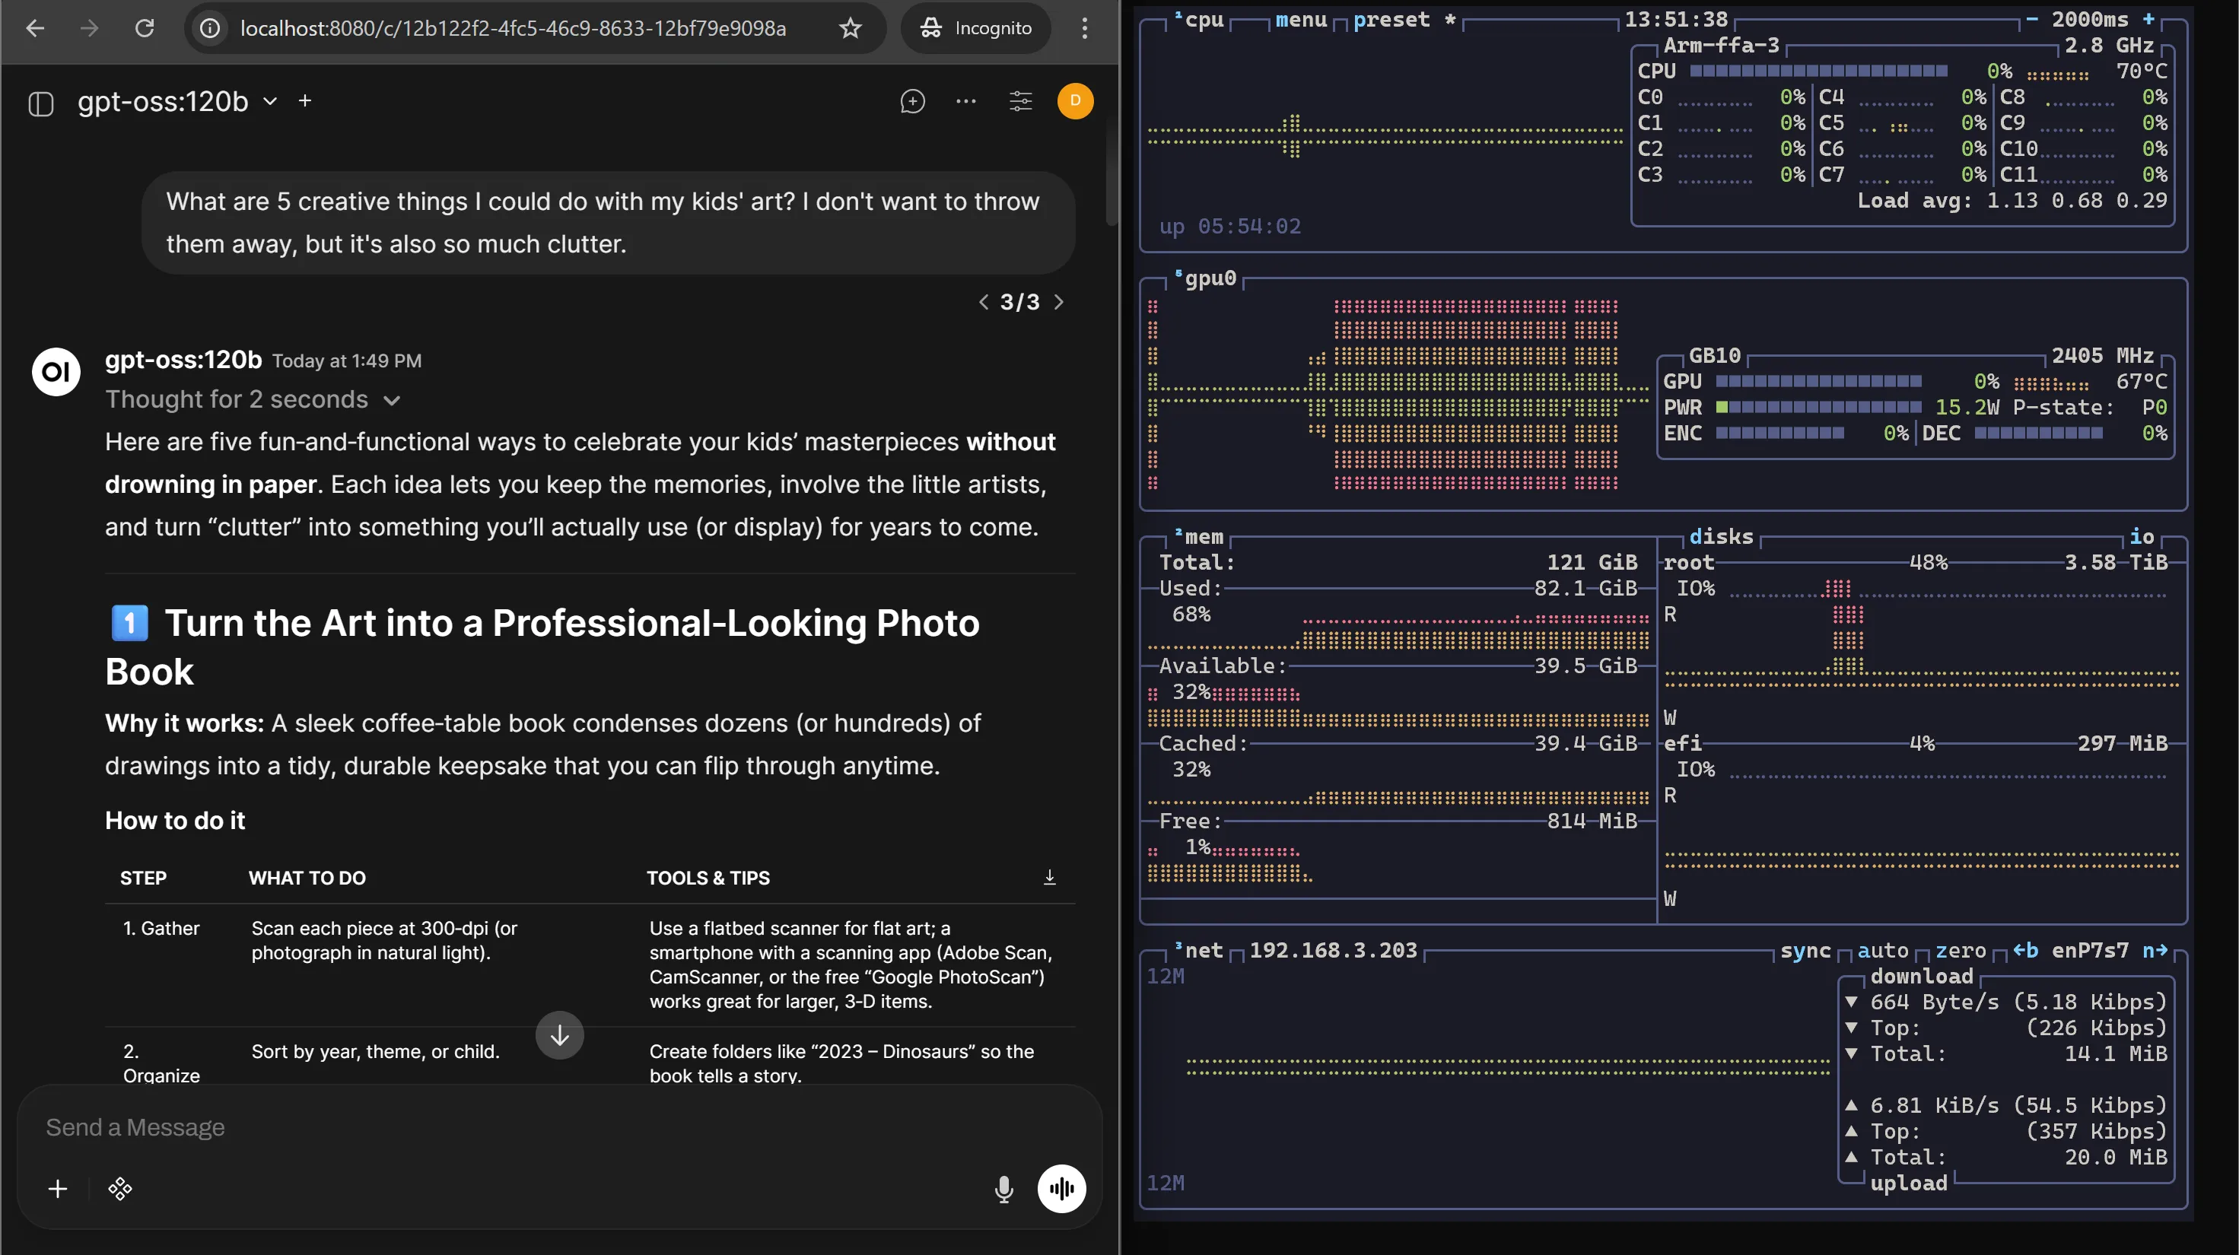Activate voice call mode with the waveform icon
This screenshot has height=1255, width=2239.
pos(1062,1189)
